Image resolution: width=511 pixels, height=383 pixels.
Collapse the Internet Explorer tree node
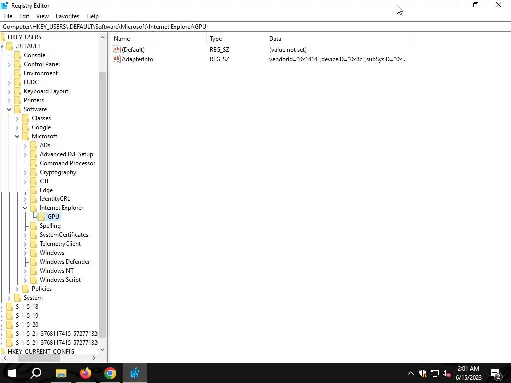[x=25, y=208]
